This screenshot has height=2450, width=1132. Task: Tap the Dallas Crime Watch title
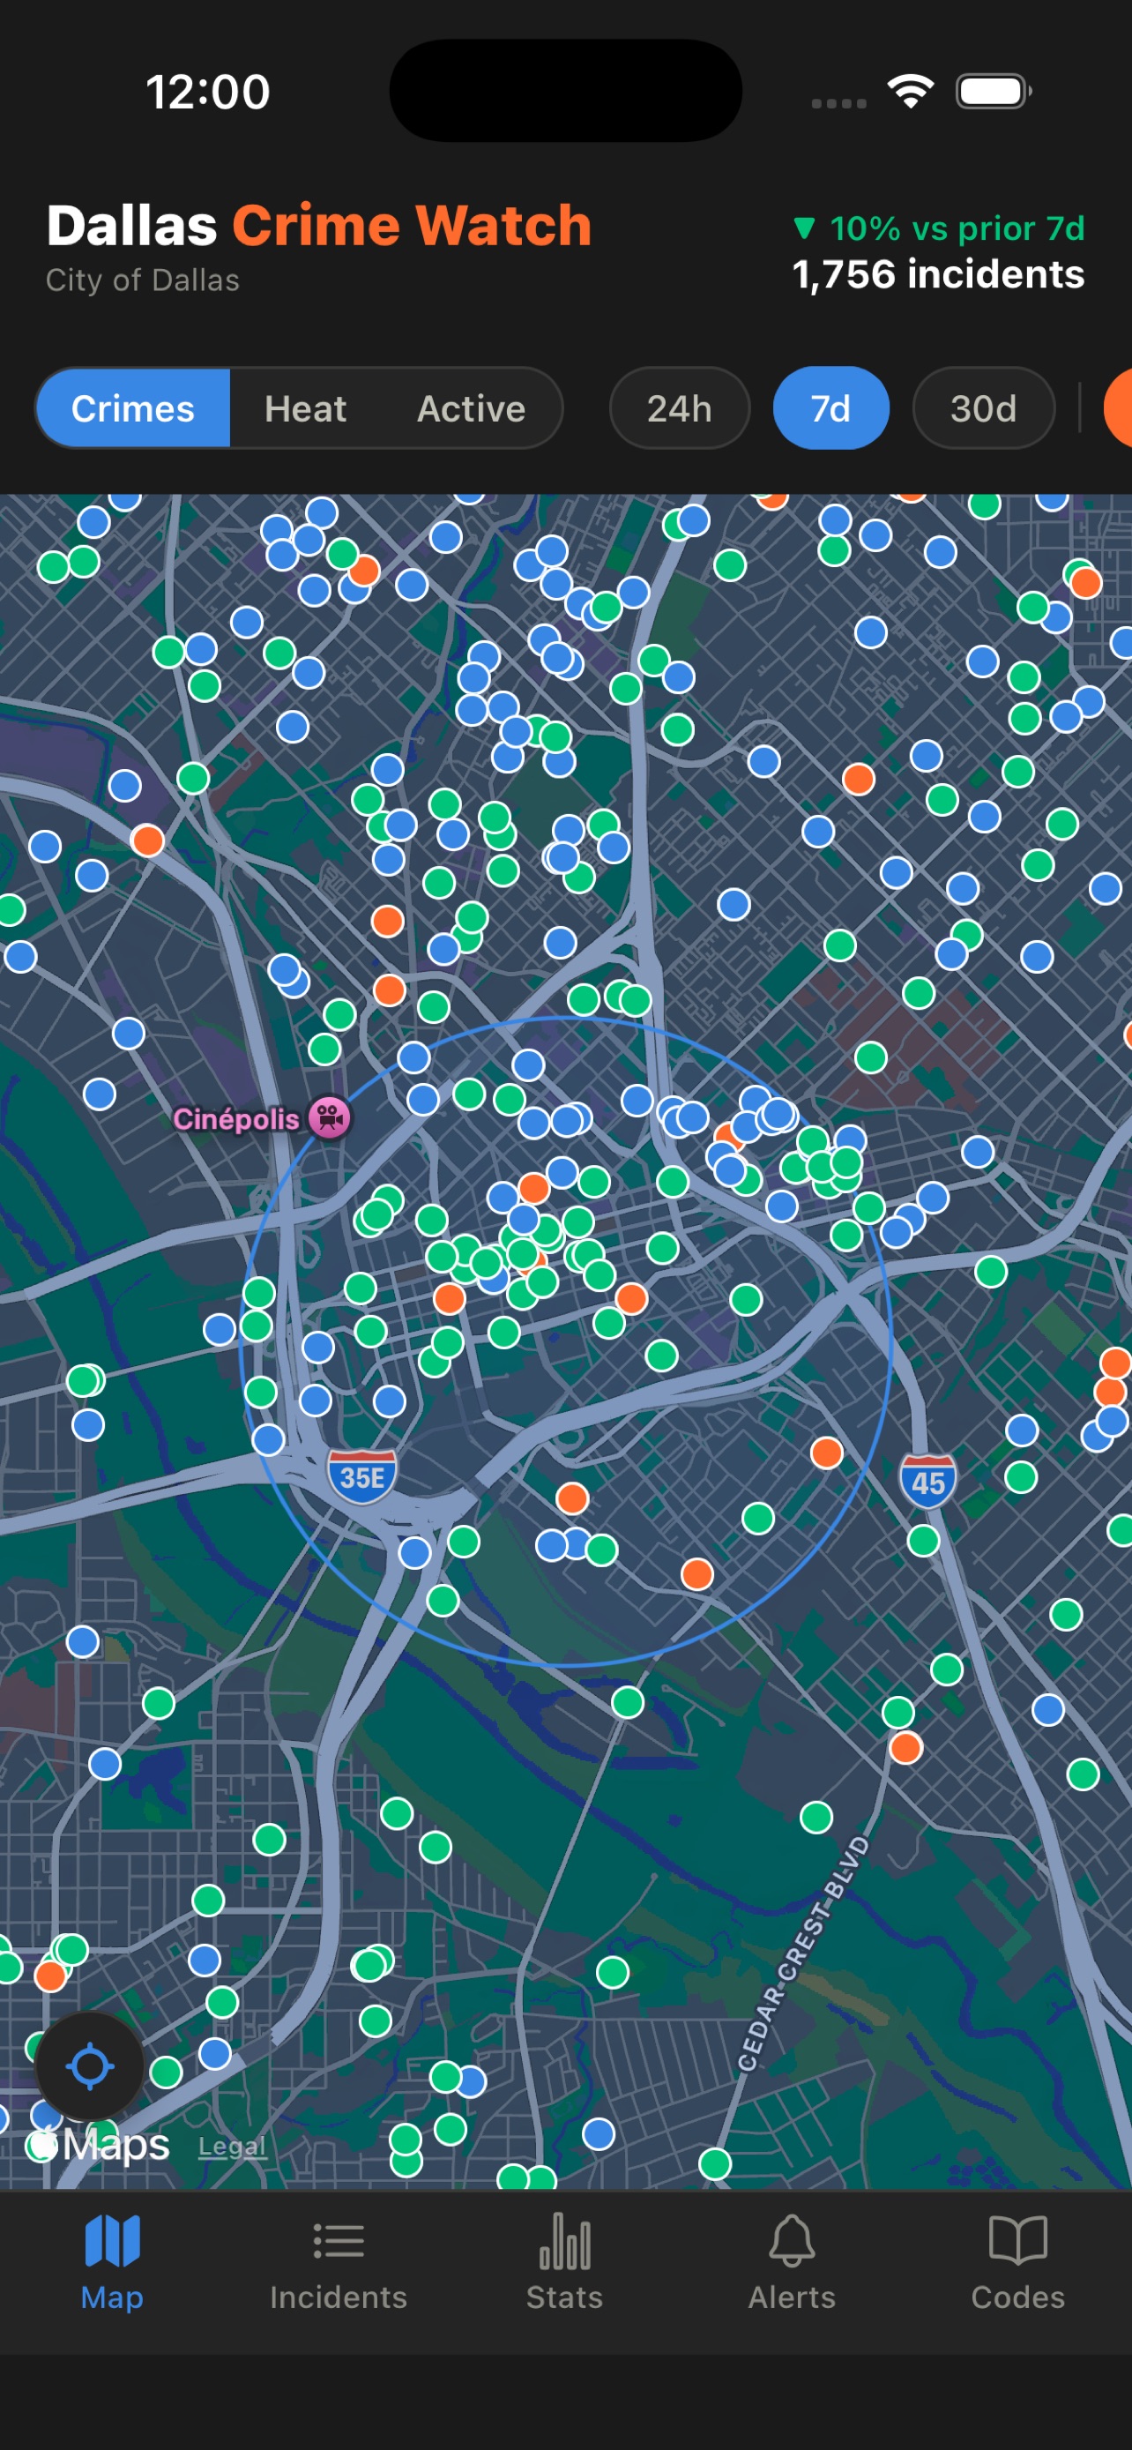pyautogui.click(x=319, y=226)
